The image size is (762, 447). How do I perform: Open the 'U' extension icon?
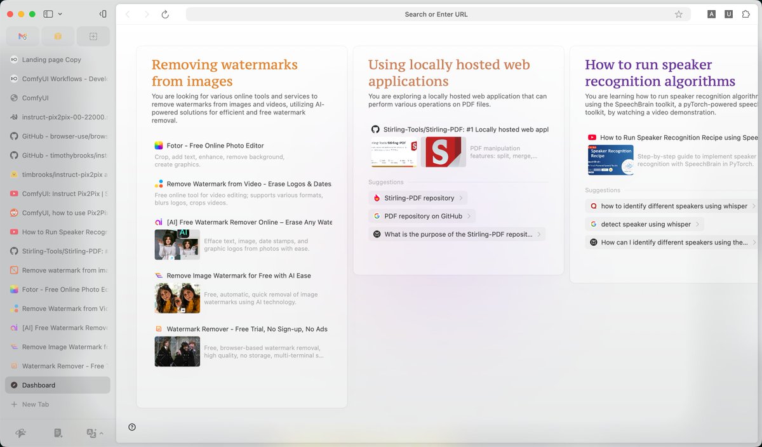click(728, 14)
